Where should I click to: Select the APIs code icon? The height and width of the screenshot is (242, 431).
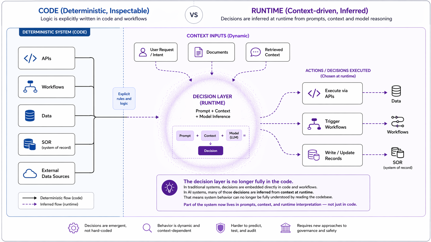click(x=31, y=58)
